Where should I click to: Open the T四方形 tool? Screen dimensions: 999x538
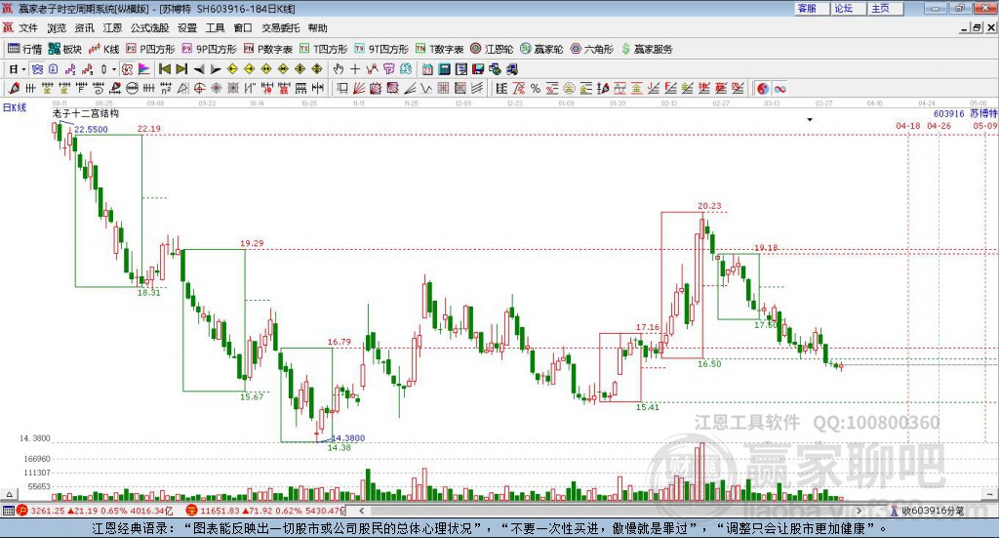[324, 49]
